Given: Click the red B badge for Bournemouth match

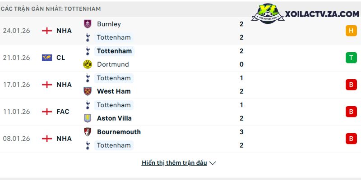Looking at the screenshot, I should tap(351, 139).
